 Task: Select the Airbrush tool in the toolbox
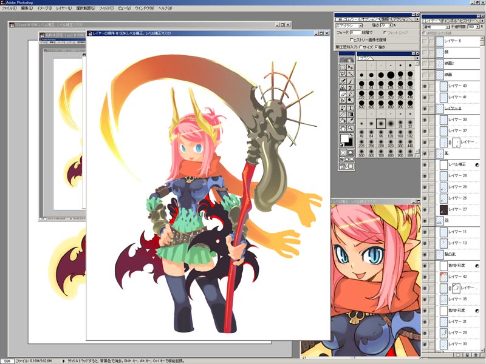tap(343, 81)
